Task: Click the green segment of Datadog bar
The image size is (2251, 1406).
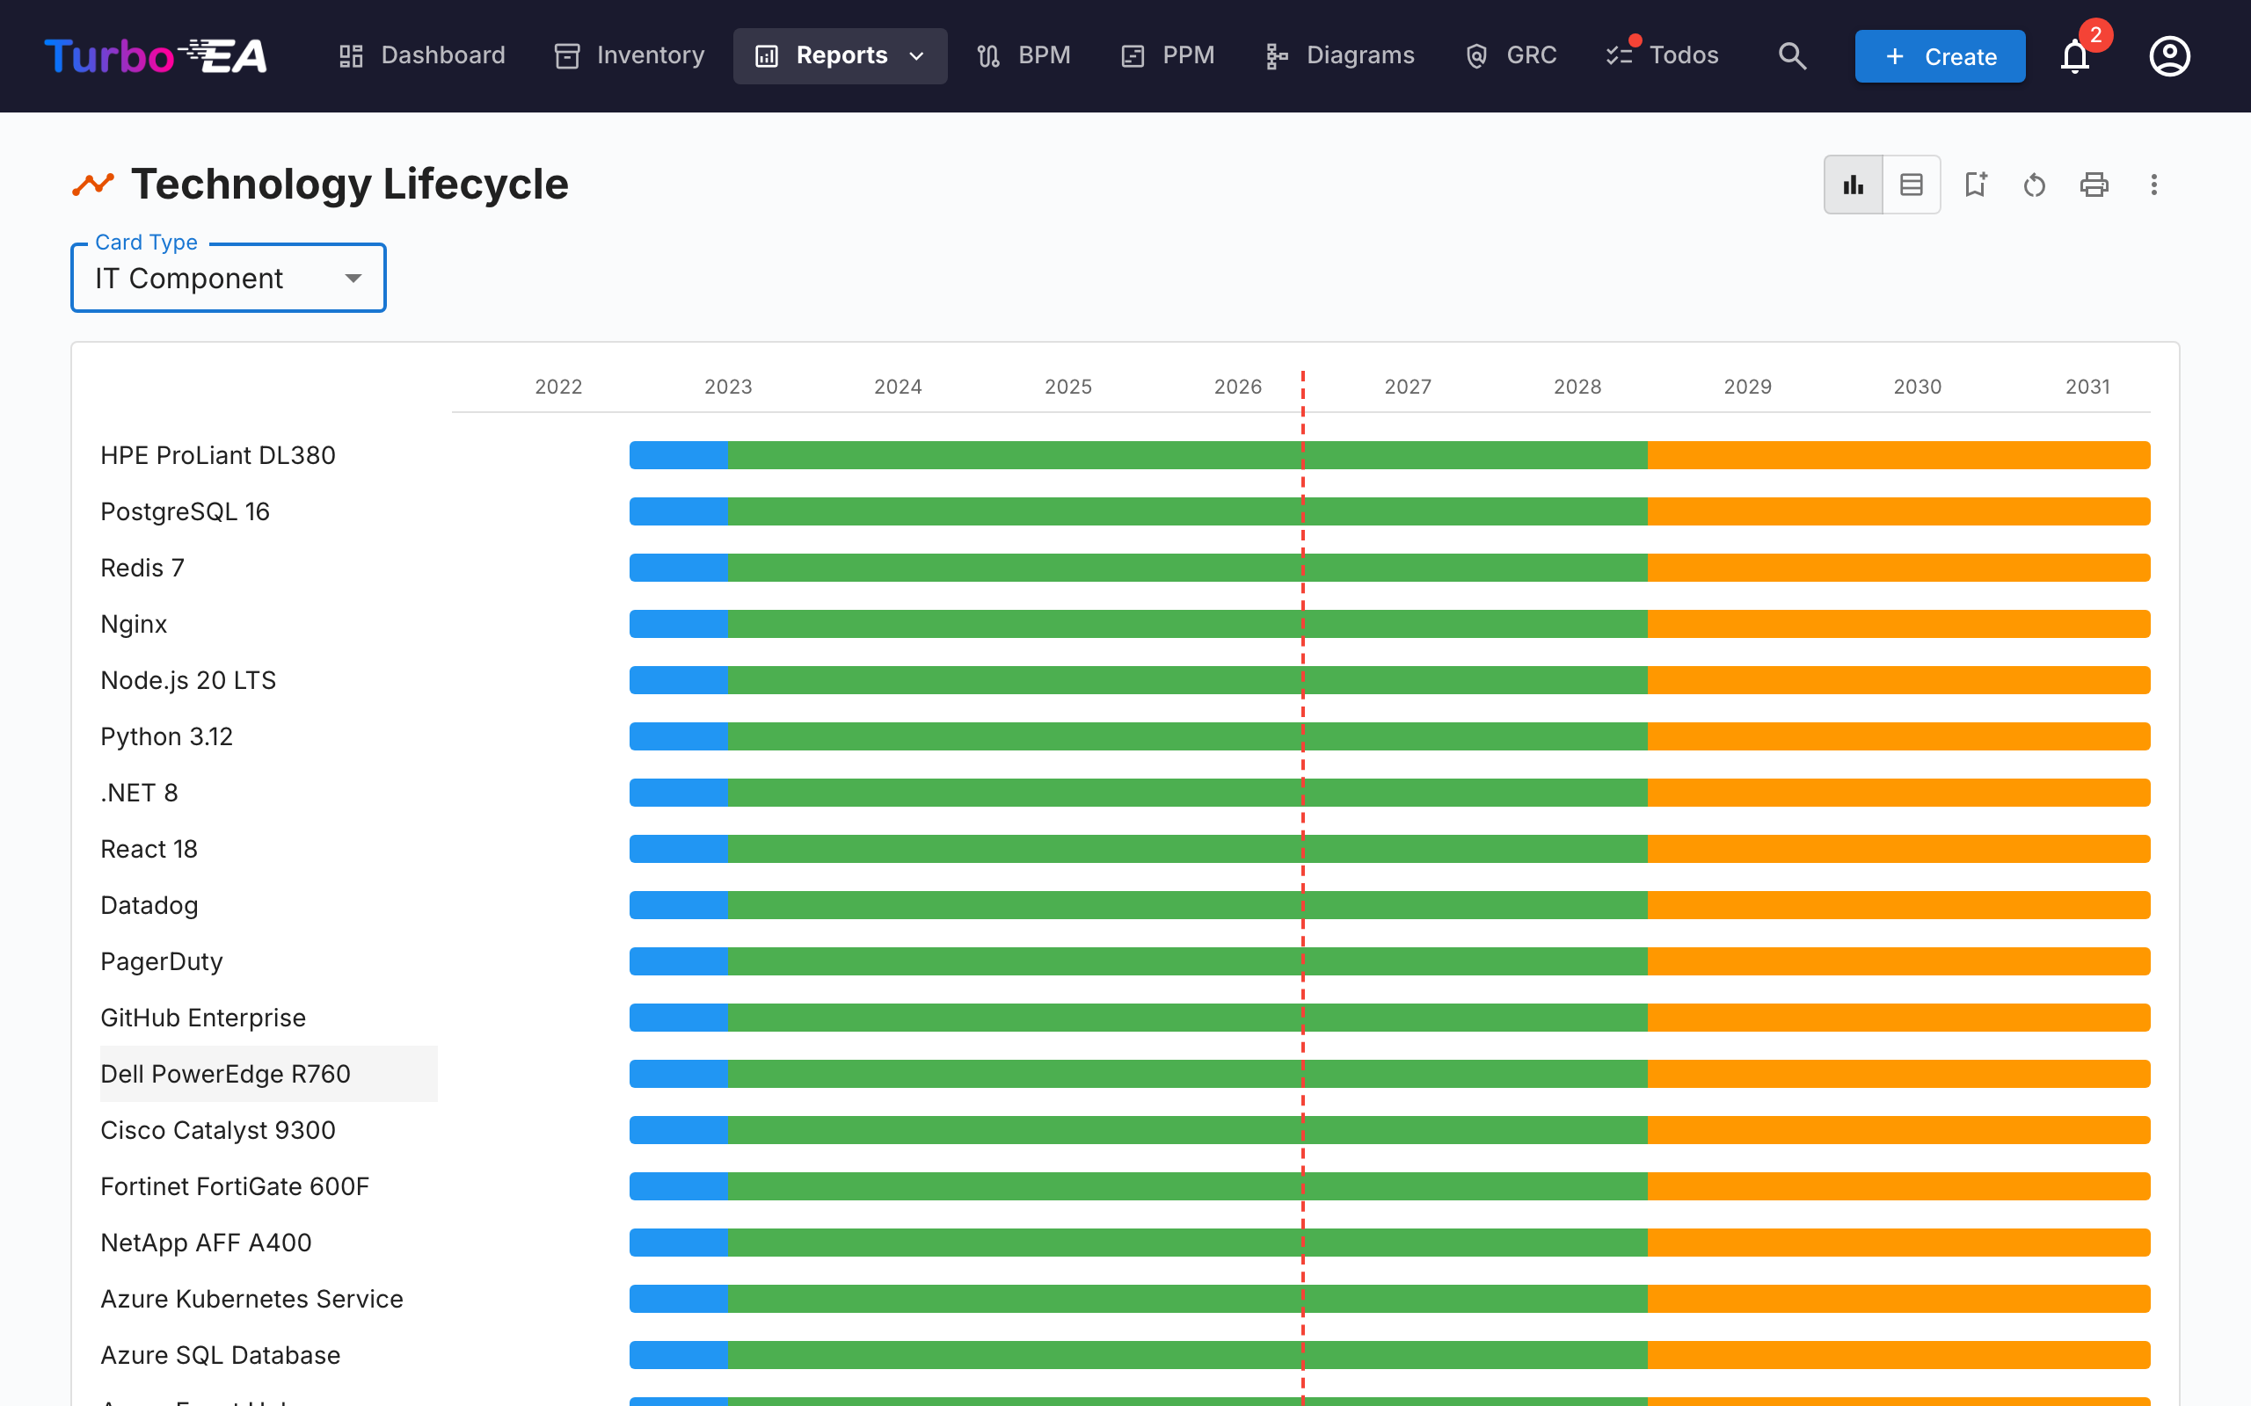Action: [1188, 905]
